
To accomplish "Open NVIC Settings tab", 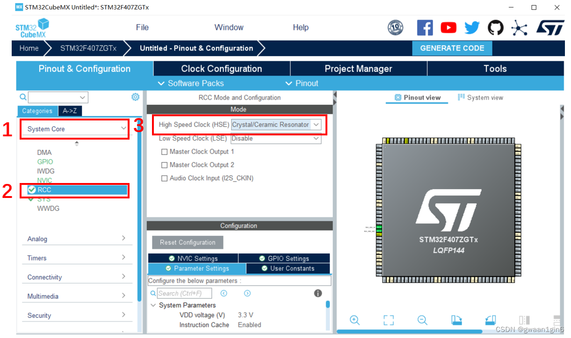I will point(193,259).
